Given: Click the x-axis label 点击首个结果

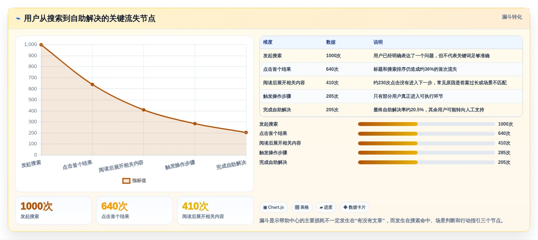Looking at the screenshot, I should tap(77, 165).
